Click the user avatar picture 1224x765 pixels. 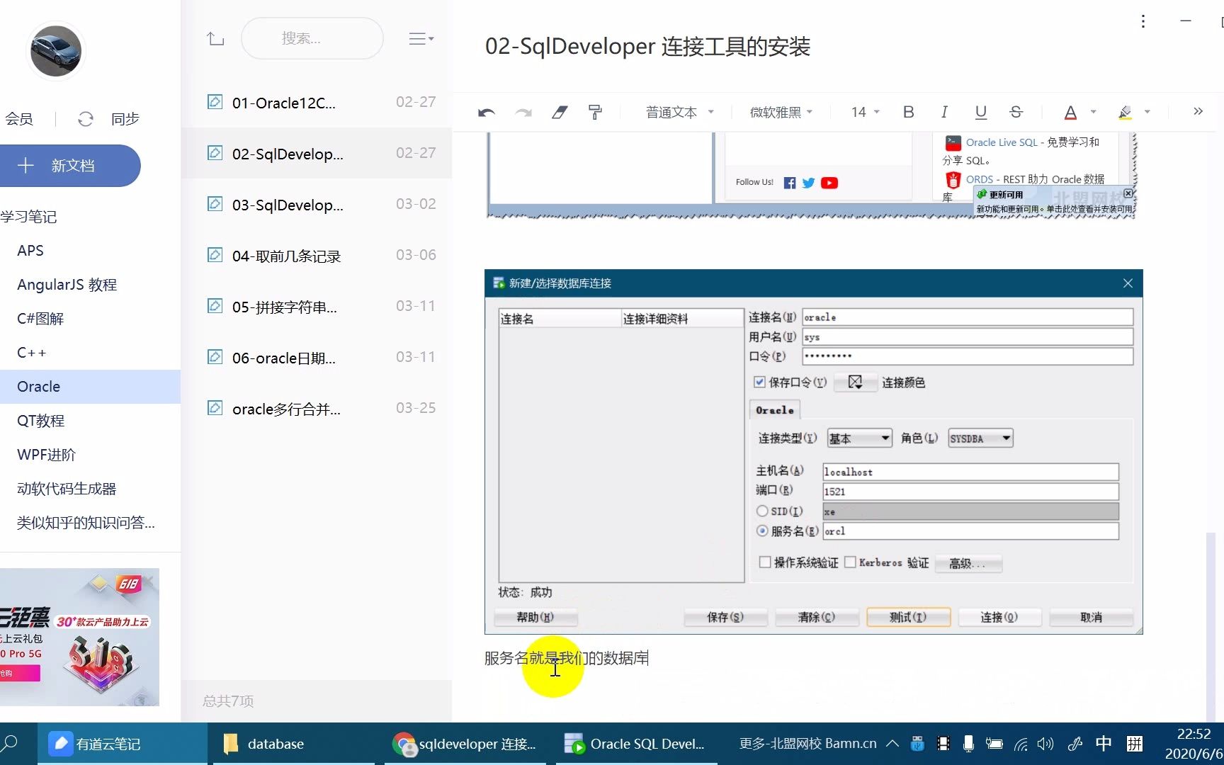pos(56,51)
